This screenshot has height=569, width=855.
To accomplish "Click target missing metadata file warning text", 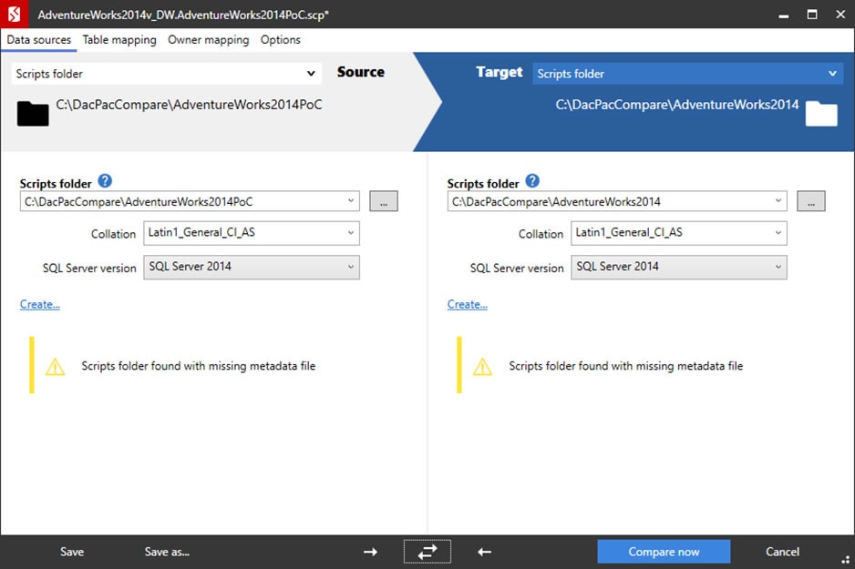I will tap(626, 366).
